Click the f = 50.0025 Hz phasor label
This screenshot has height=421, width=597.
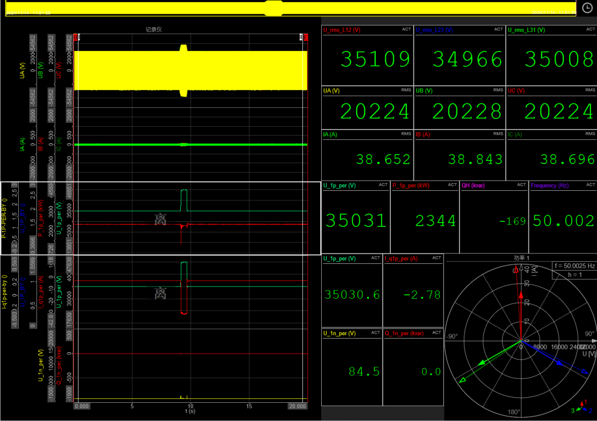click(574, 266)
